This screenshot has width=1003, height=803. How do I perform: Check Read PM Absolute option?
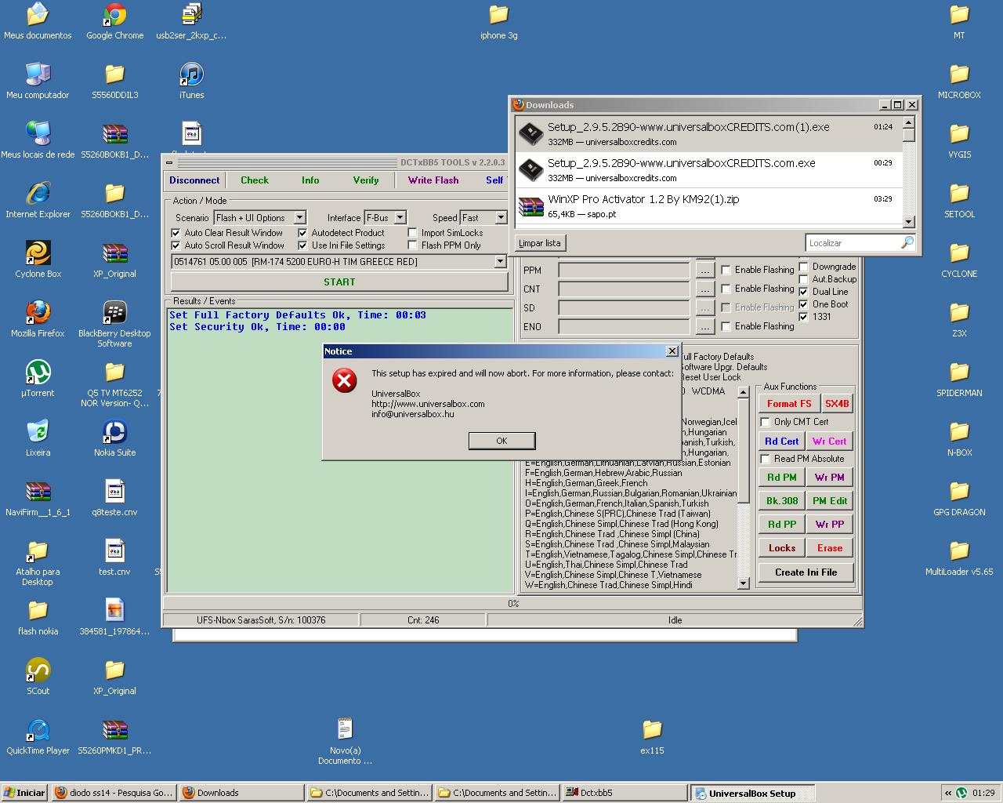tap(765, 459)
